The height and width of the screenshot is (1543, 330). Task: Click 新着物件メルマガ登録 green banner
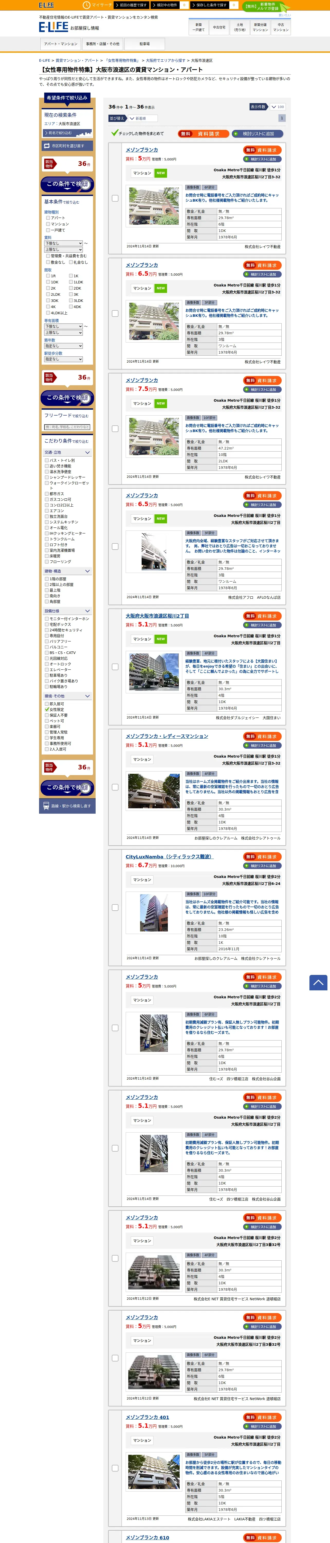(267, 7)
